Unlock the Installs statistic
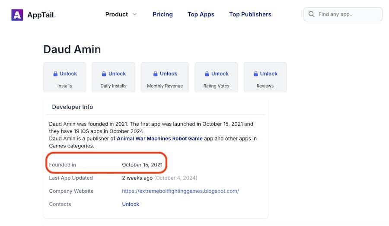 pos(68,74)
